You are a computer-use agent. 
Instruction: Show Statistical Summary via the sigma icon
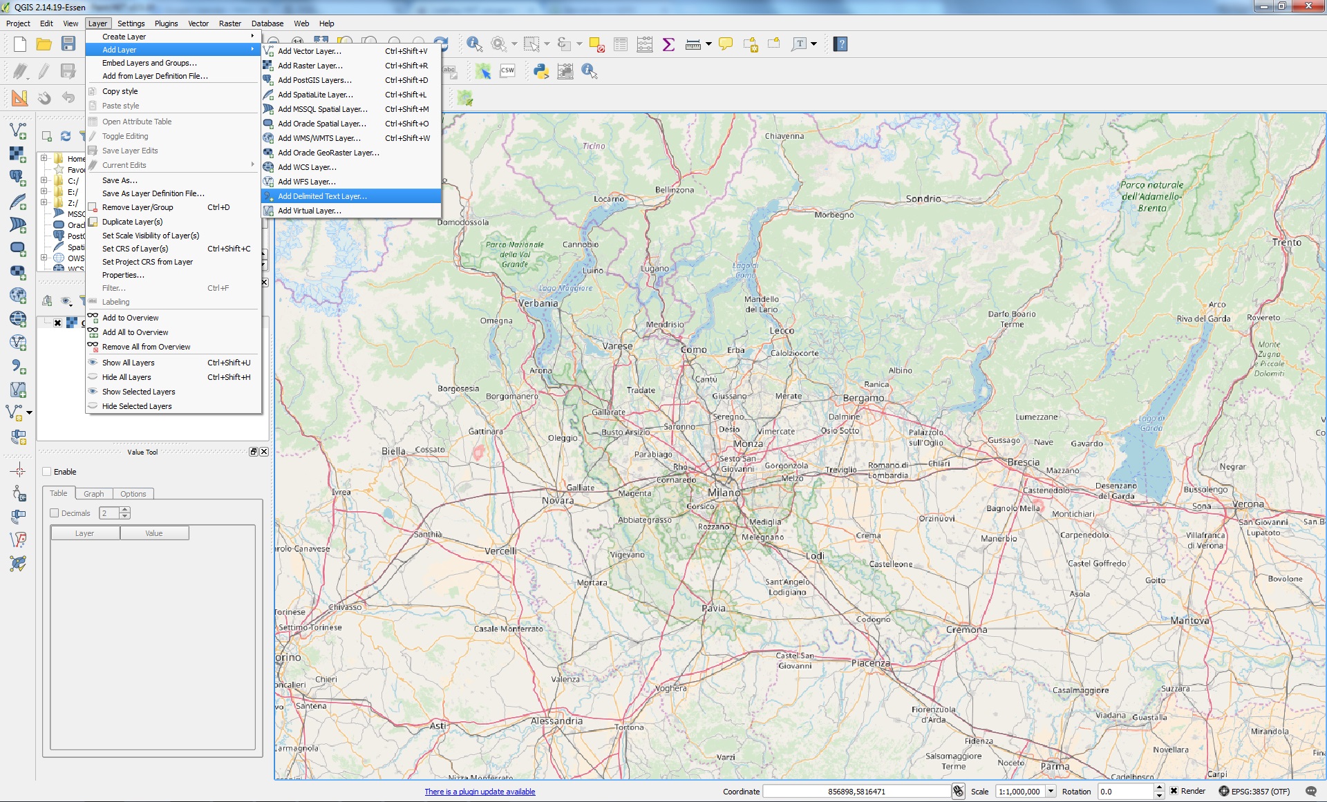(x=668, y=44)
